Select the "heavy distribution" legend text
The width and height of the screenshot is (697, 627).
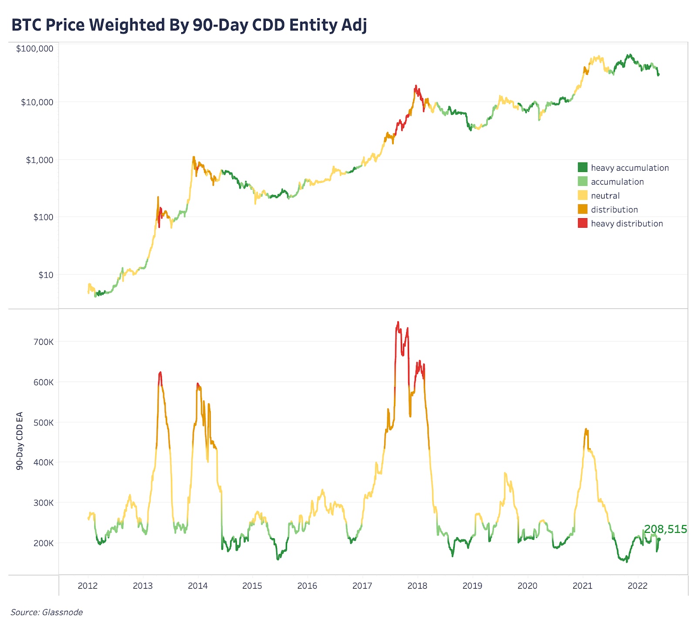tap(626, 223)
